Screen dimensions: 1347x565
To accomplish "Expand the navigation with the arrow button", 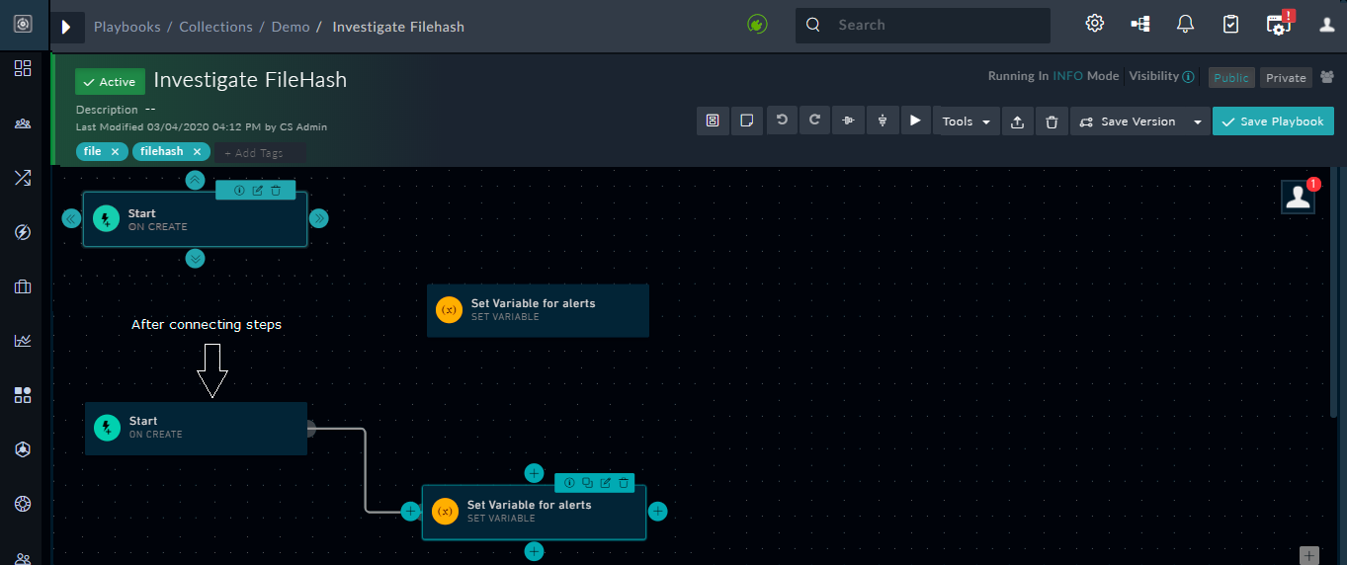I will pos(67,27).
